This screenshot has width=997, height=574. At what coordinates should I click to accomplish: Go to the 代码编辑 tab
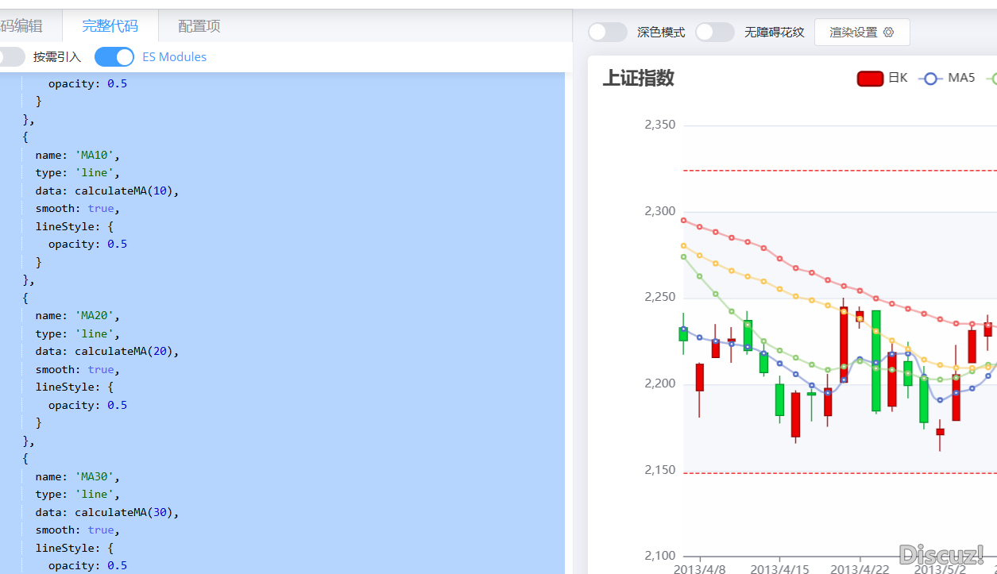(x=21, y=26)
